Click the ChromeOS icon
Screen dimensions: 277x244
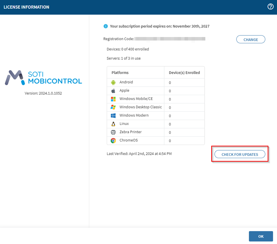click(x=113, y=141)
